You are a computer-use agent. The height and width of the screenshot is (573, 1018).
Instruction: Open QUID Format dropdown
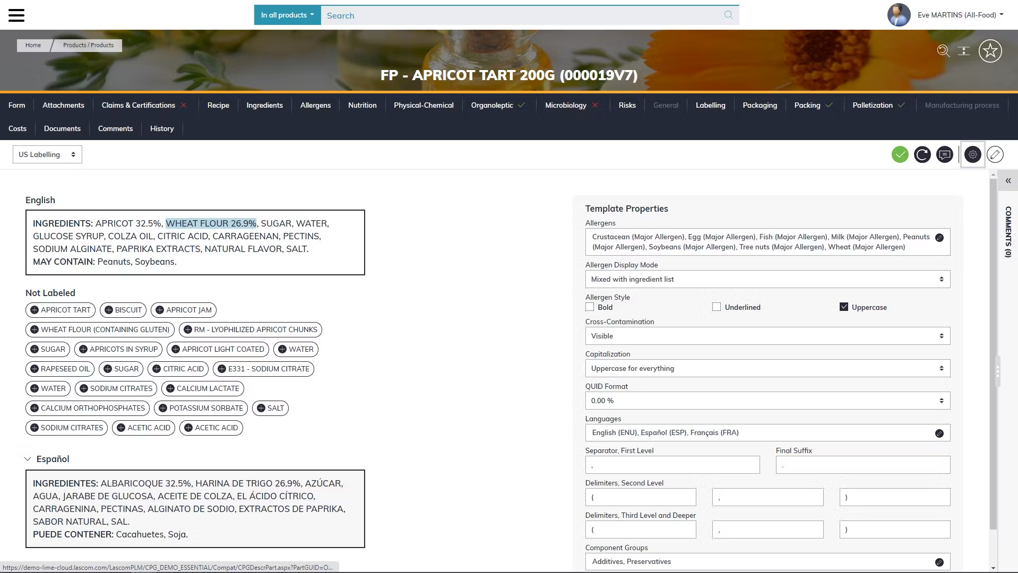[767, 401]
